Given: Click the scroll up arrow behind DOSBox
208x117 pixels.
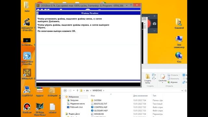Looking at the screenshot, I should (x=145, y=24).
